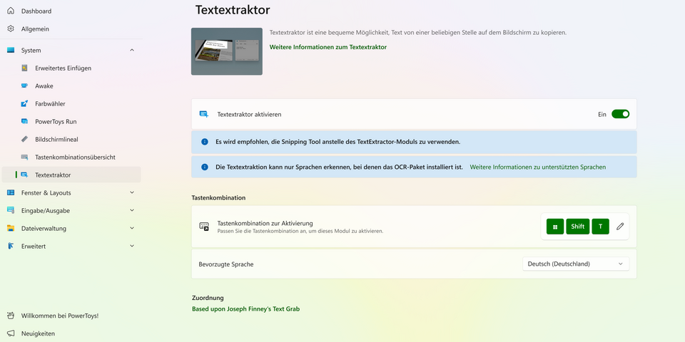Open PowerToys Run module icon
This screenshot has width=685, height=342.
(x=24, y=122)
